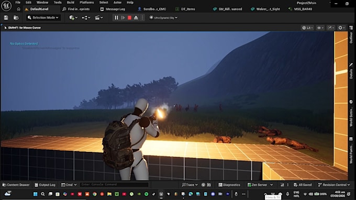356x200 pixels.
Task: Focus the Enter Console Command field
Action: point(114,185)
